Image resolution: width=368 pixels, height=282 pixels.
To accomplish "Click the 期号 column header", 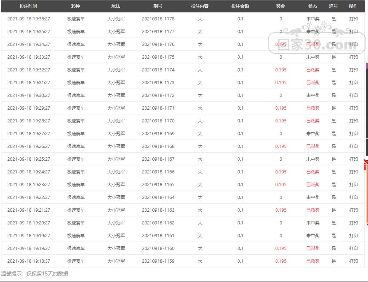I will click(158, 6).
